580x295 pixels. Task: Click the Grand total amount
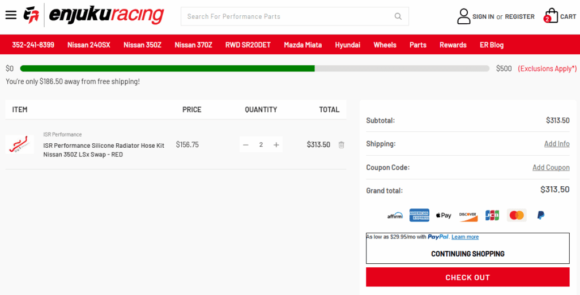pyautogui.click(x=555, y=190)
